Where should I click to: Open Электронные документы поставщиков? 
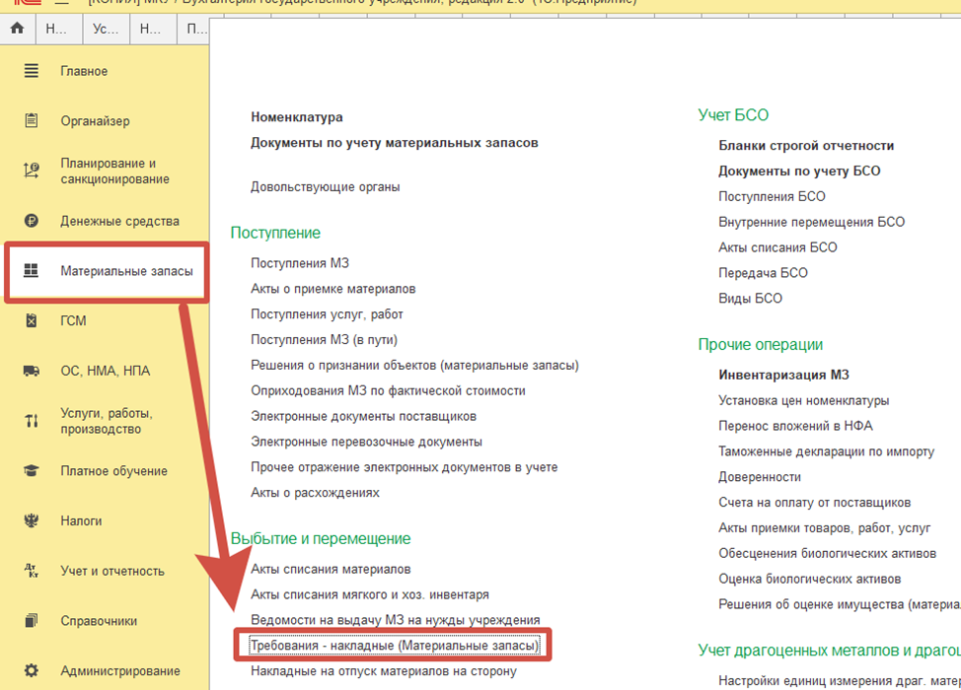tap(363, 416)
